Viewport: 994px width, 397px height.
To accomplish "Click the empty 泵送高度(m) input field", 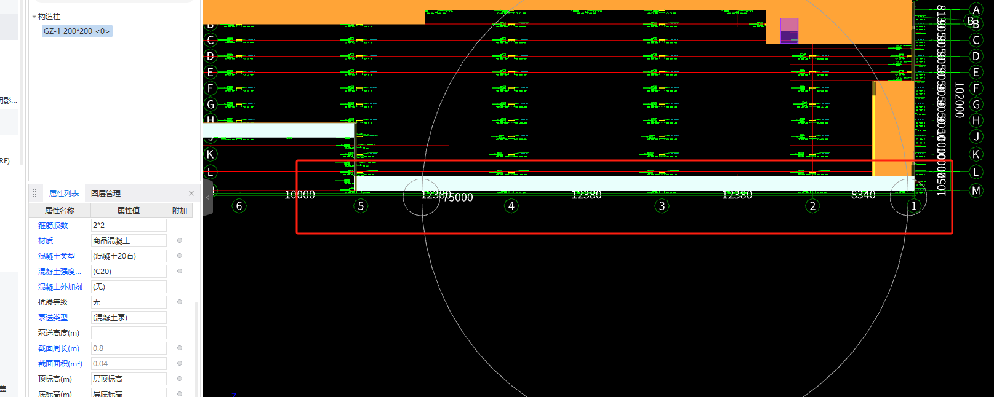I will pyautogui.click(x=129, y=333).
